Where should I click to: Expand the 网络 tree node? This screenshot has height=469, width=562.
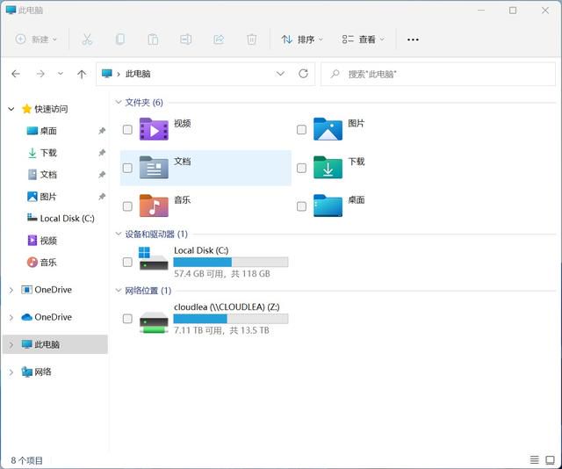(x=11, y=372)
